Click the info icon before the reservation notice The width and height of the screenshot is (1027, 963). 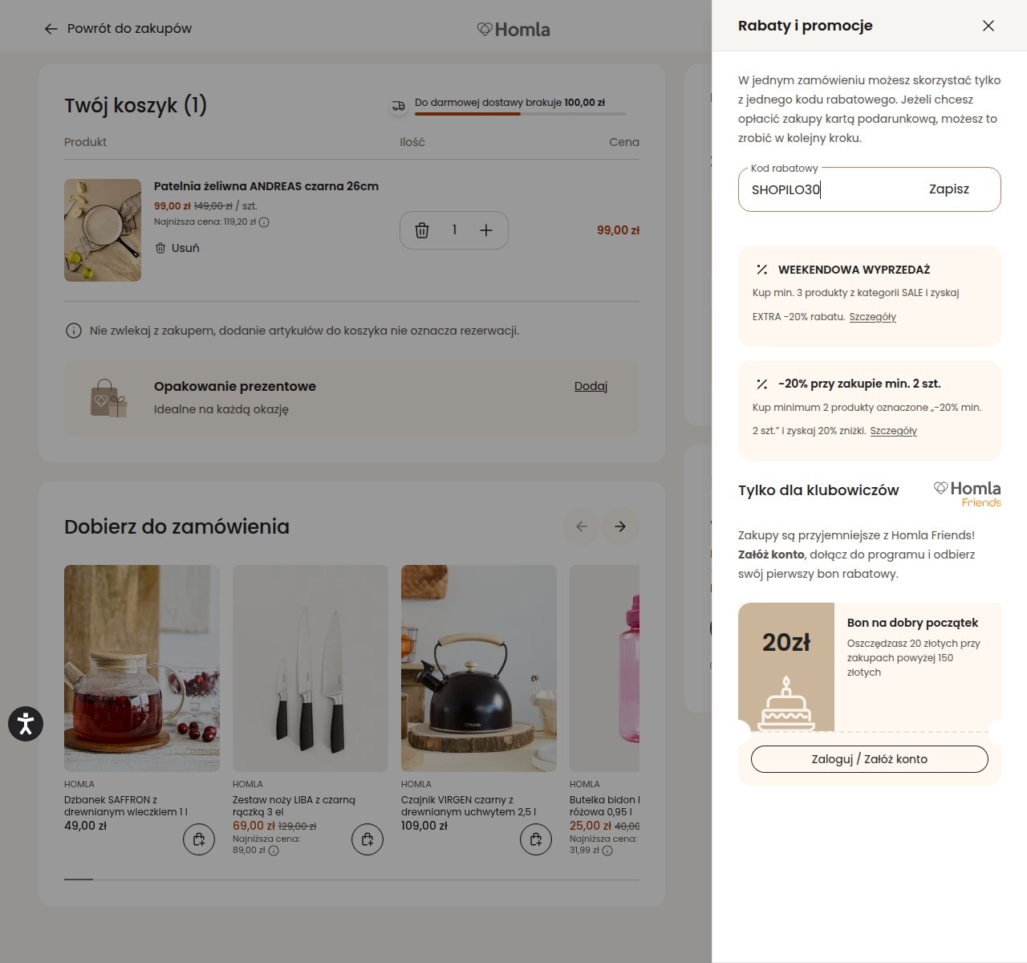(73, 331)
